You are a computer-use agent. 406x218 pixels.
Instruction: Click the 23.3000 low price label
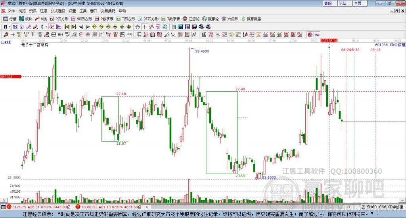coord(269,178)
